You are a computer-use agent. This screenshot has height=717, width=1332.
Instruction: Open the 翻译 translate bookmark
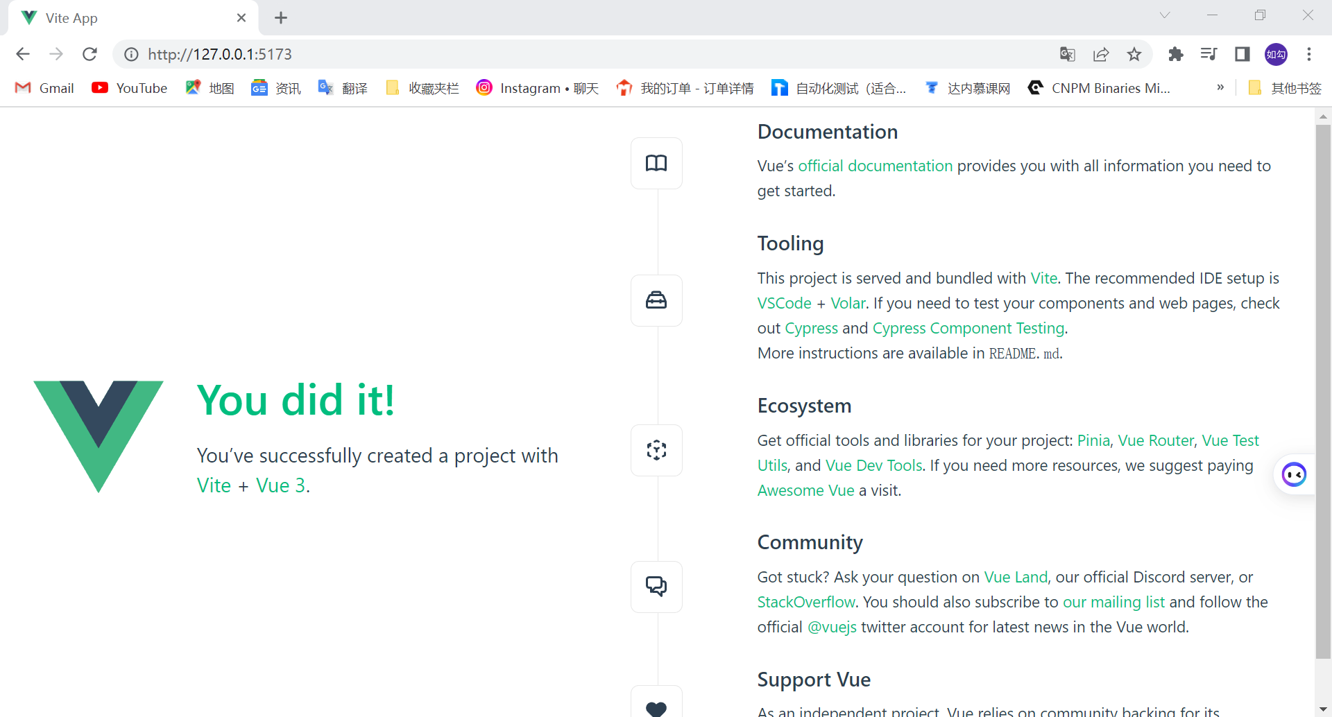(343, 88)
